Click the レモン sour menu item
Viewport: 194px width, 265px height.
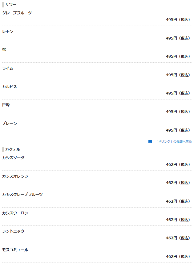pyautogui.click(x=8, y=32)
